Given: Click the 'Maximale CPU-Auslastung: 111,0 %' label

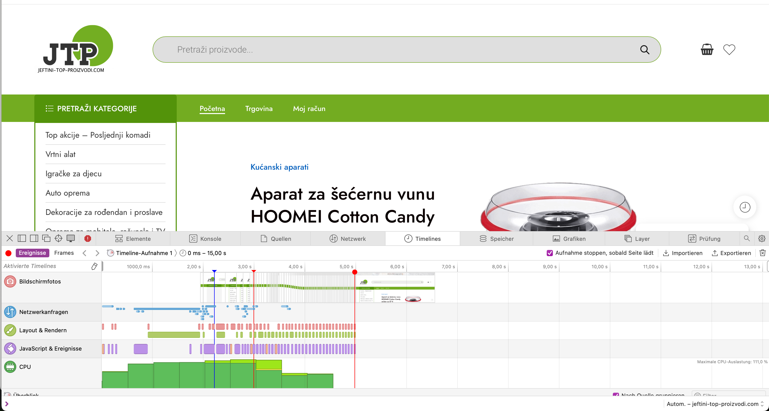Looking at the screenshot, I should 732,361.
